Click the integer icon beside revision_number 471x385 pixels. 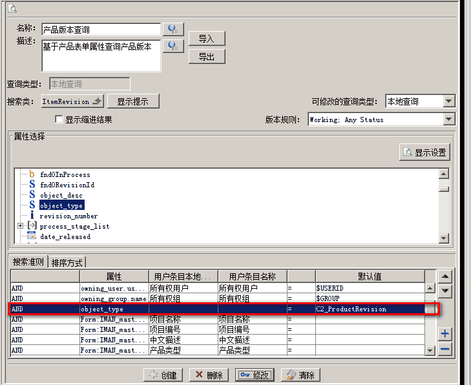coord(32,215)
